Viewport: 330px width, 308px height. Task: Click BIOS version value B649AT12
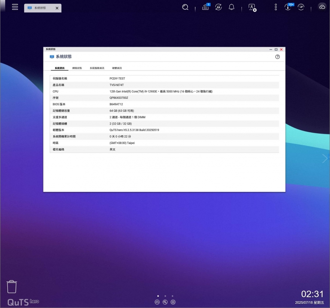116,104
